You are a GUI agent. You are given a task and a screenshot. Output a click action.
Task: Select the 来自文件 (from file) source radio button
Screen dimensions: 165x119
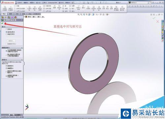click(6, 34)
